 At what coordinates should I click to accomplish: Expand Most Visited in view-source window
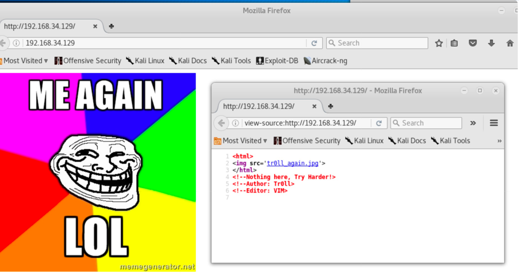(x=241, y=141)
